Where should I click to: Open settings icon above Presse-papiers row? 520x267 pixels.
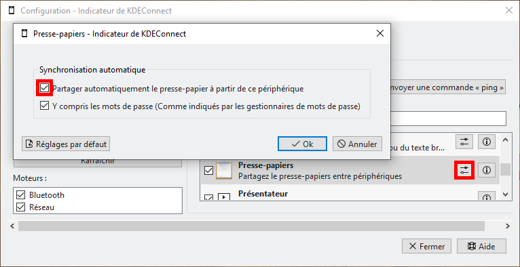click(x=464, y=142)
